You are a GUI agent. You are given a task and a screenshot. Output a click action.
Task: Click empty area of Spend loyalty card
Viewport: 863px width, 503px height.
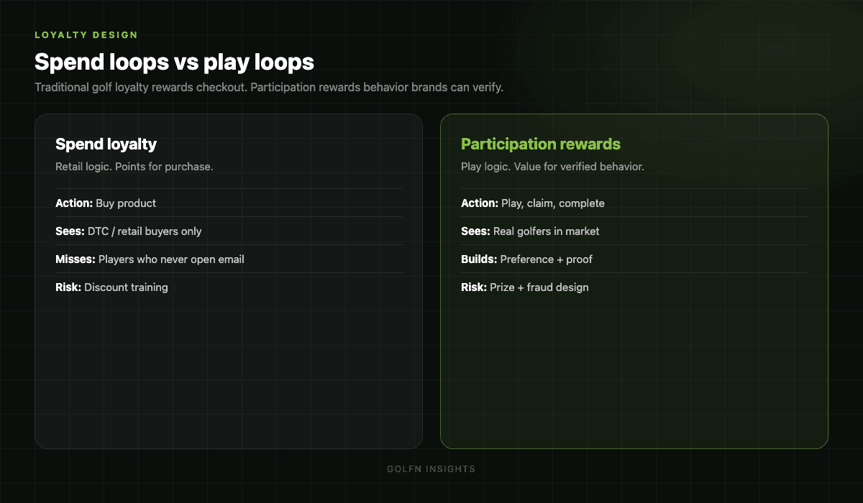pos(229,374)
